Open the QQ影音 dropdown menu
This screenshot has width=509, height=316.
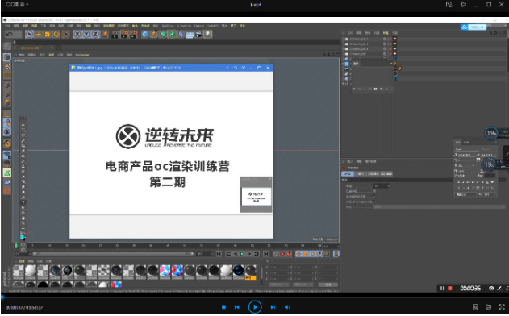pyautogui.click(x=17, y=5)
